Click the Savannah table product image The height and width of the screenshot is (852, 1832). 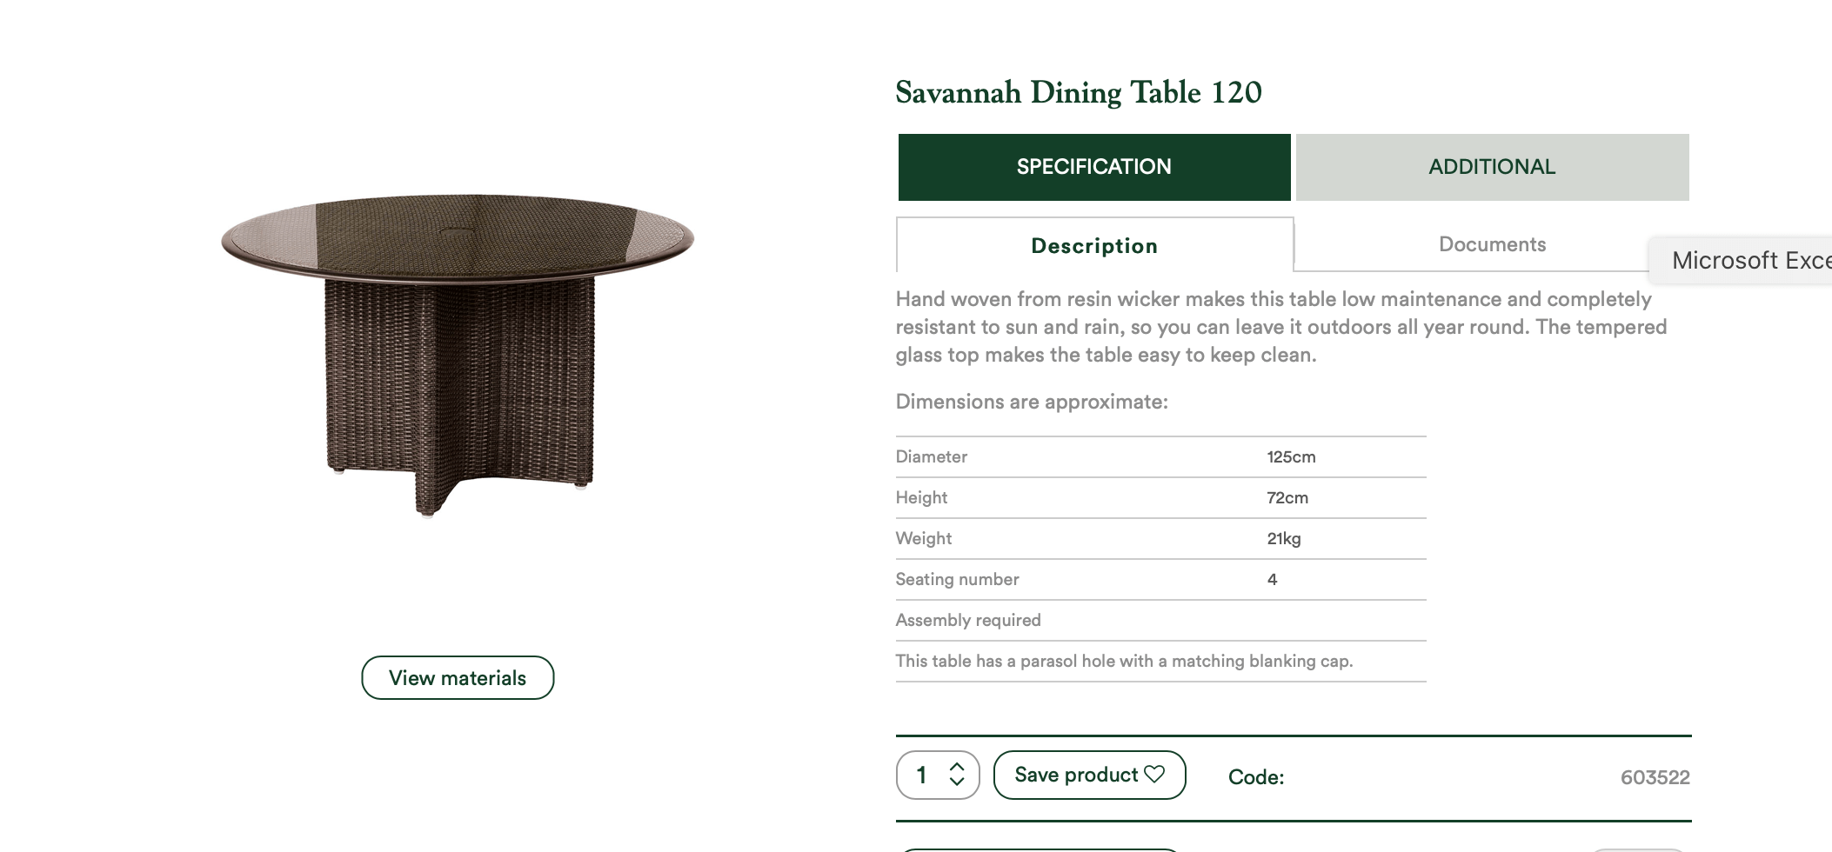(x=458, y=355)
